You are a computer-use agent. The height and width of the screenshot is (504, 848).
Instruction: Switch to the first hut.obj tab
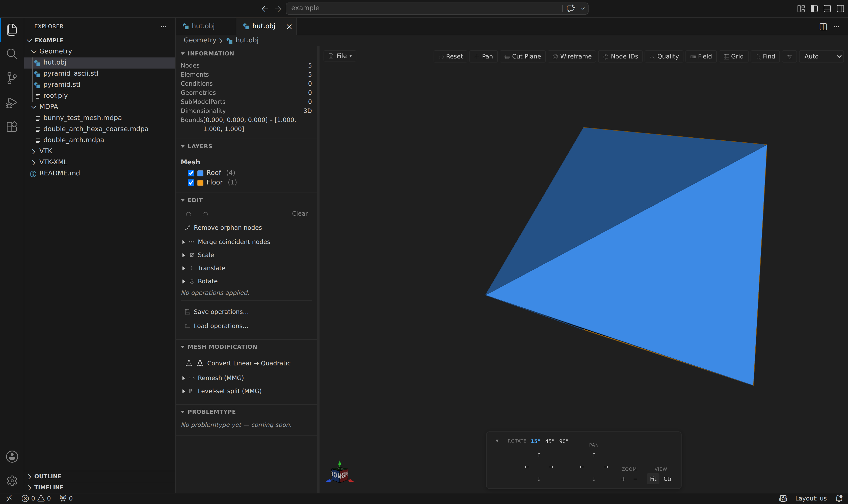[205, 26]
